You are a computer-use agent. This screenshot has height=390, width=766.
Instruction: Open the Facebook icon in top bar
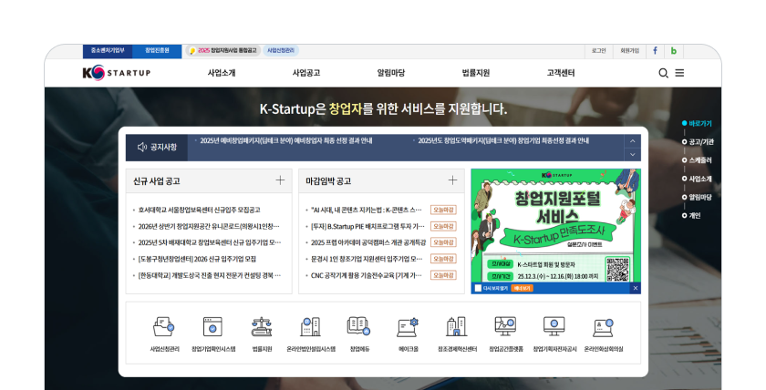[x=655, y=51]
